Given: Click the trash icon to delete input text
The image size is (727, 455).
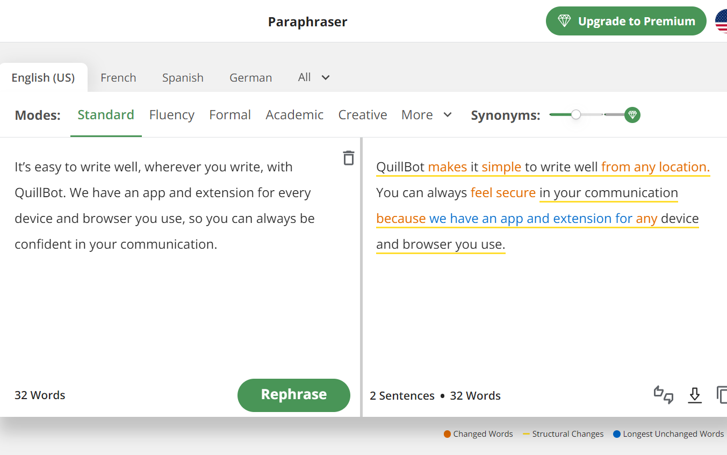Looking at the screenshot, I should coord(349,158).
